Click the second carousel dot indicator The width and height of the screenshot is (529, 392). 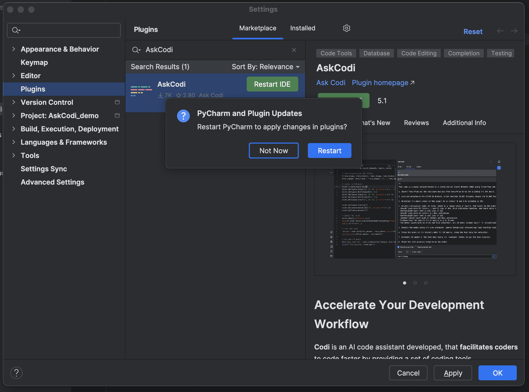click(415, 283)
